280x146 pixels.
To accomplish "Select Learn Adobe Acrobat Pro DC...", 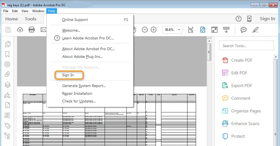I will point(90,38).
